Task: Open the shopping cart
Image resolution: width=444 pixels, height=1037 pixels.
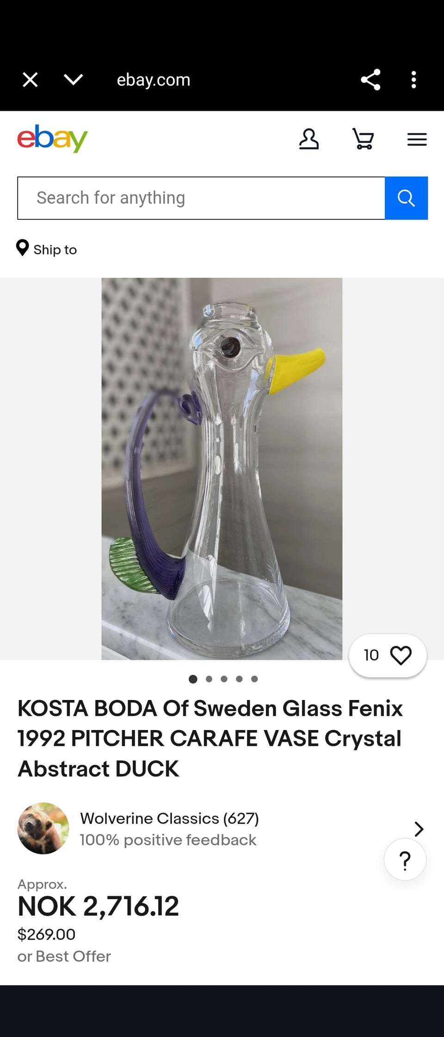Action: point(363,139)
